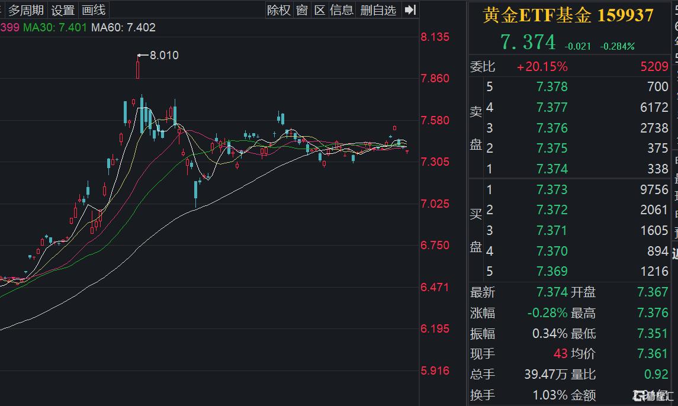Image resolution: width=678 pixels, height=406 pixels.
Task: Click the 6.471 price axis label
Action: point(435,287)
